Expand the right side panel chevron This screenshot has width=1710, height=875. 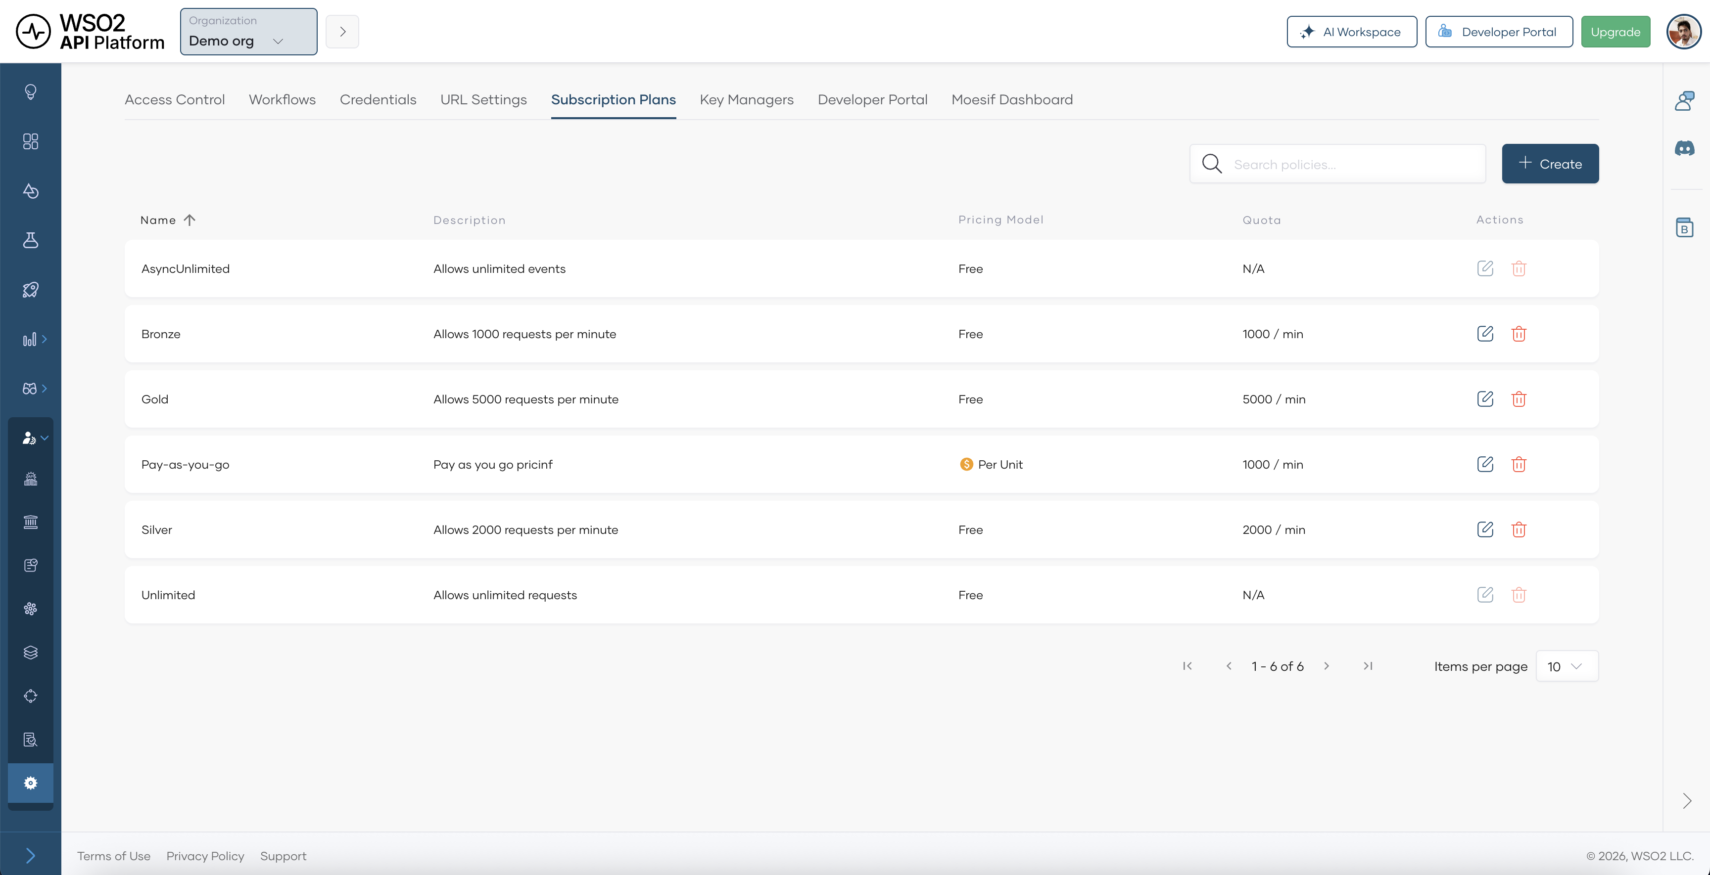tap(1687, 801)
